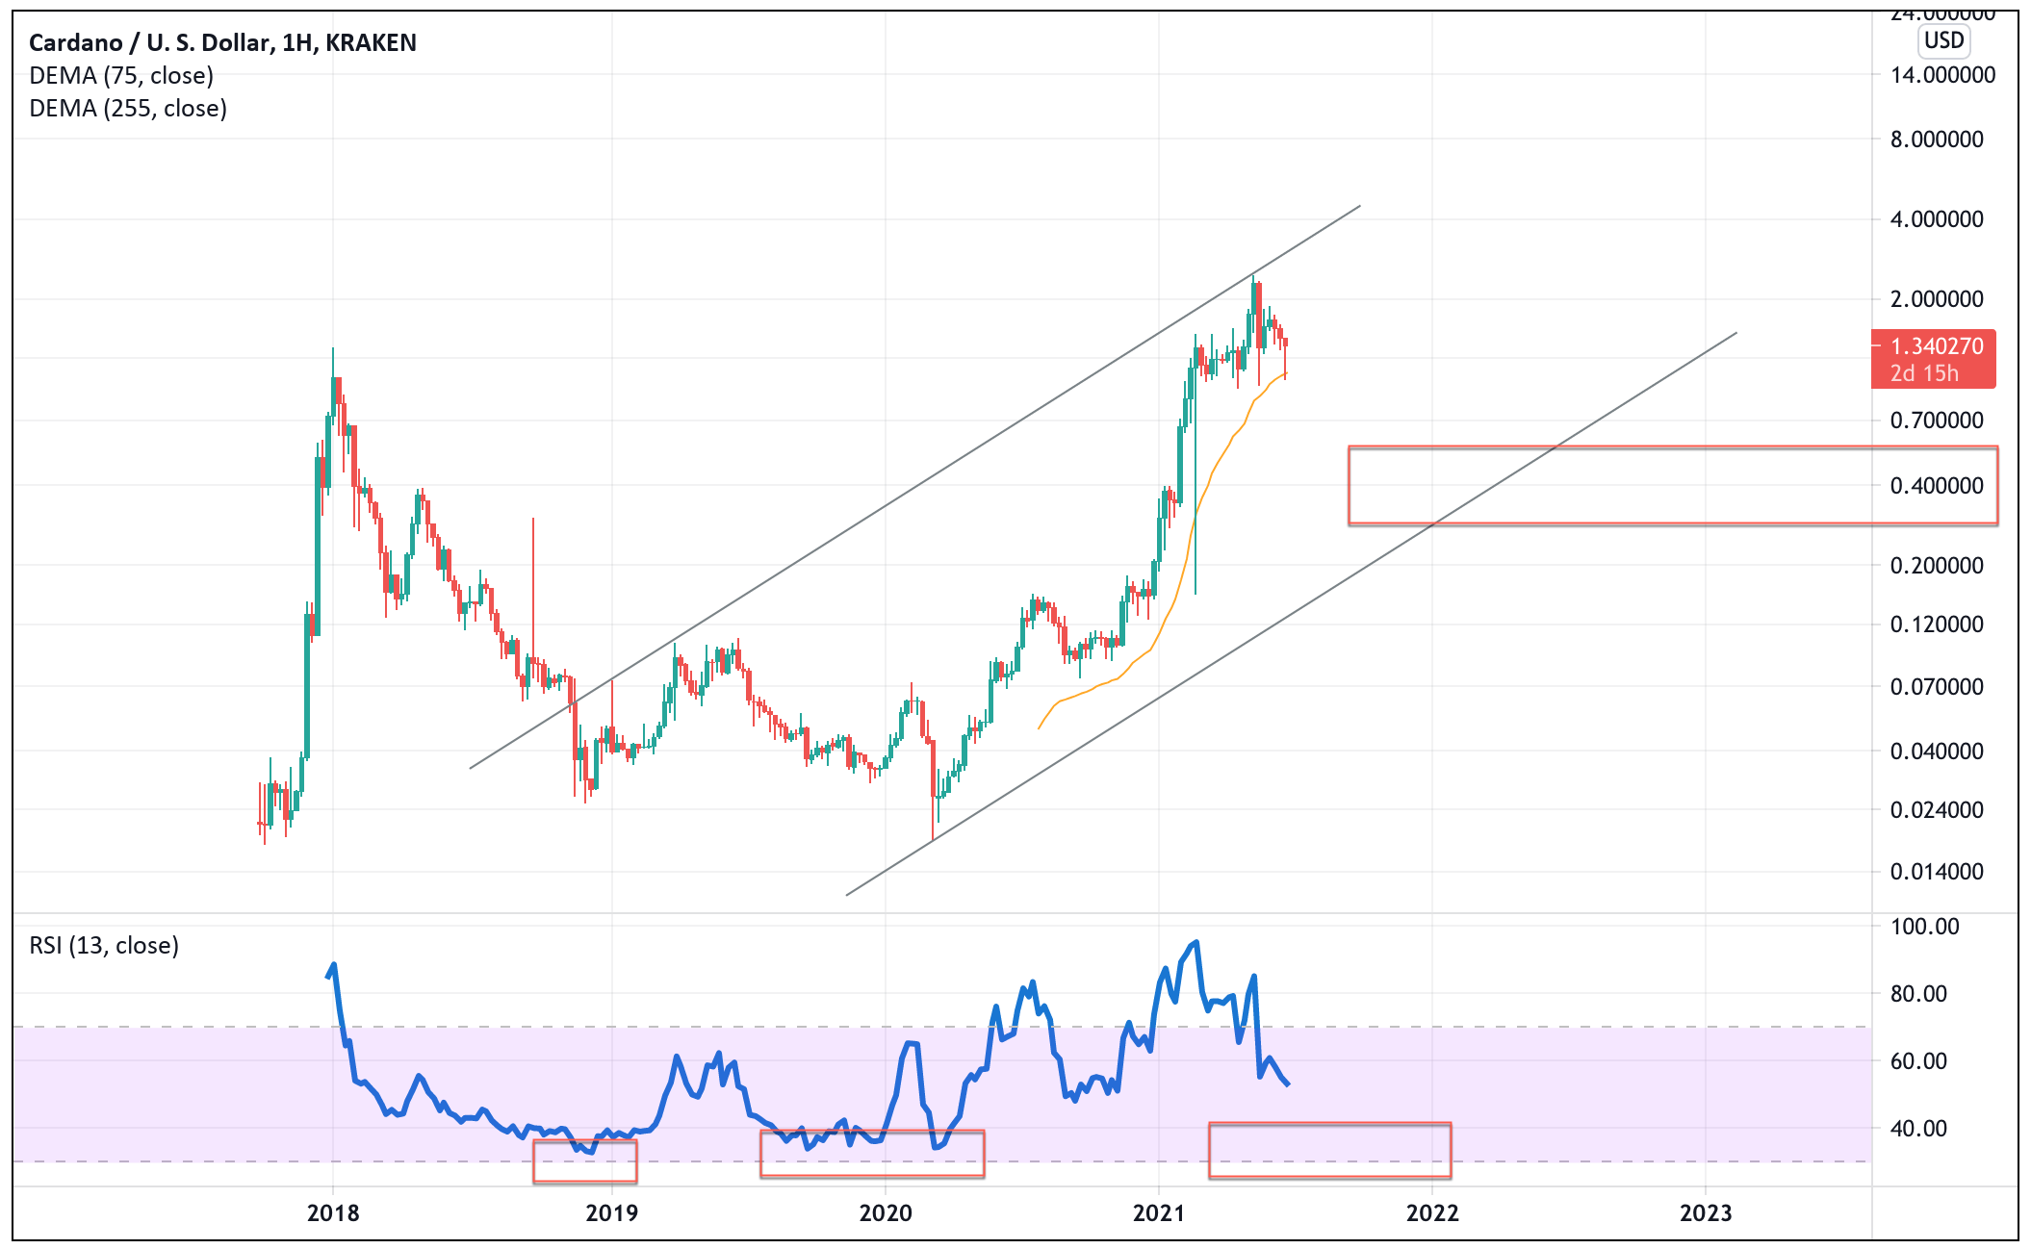
Task: Click the RSI (13, close) indicator label
Action: tap(104, 945)
